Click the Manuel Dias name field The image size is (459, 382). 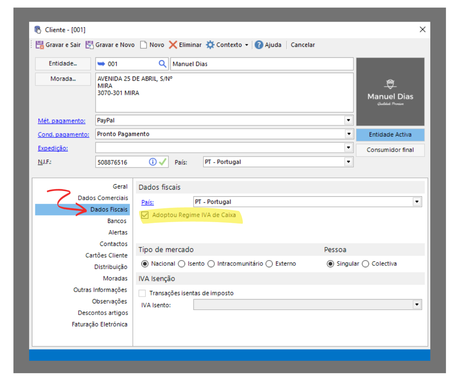[262, 64]
